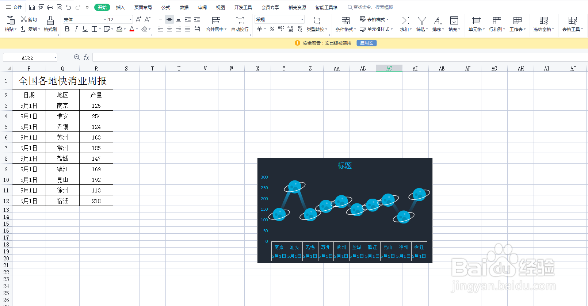Switch to the 公式 Formulas tab

[166, 7]
